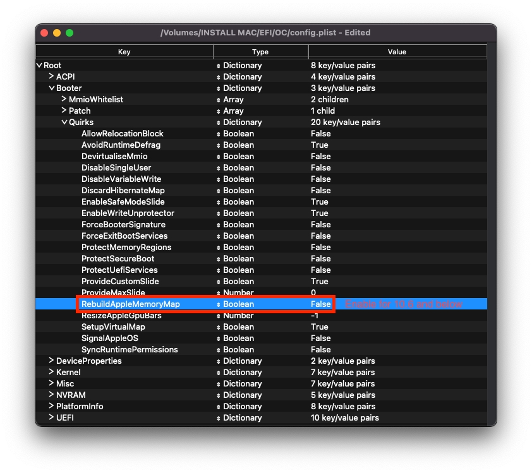532x473 pixels.
Task: Collapse the Quirks dictionary
Action: point(64,123)
